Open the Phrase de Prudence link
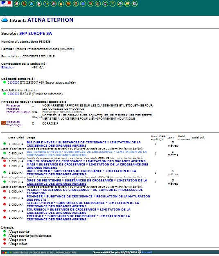This screenshot has height=256, width=219. tap(13, 107)
